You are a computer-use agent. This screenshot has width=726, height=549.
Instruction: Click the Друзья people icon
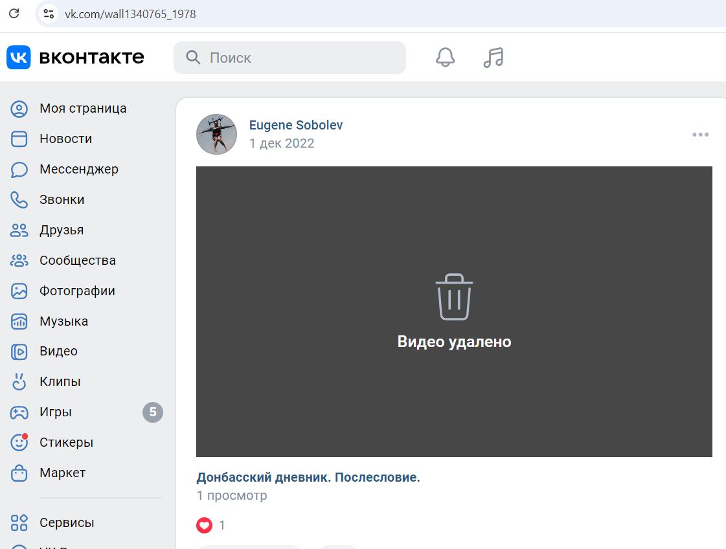pyautogui.click(x=19, y=230)
